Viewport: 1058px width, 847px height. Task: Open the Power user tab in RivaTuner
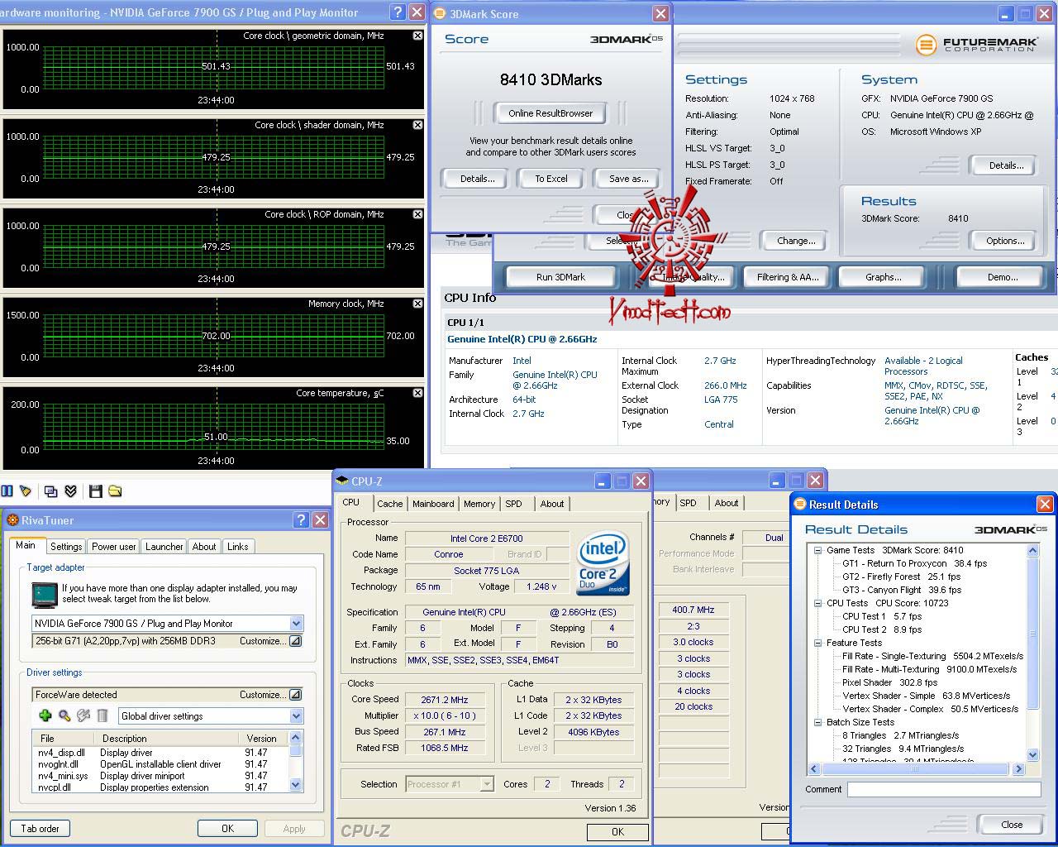tap(114, 547)
